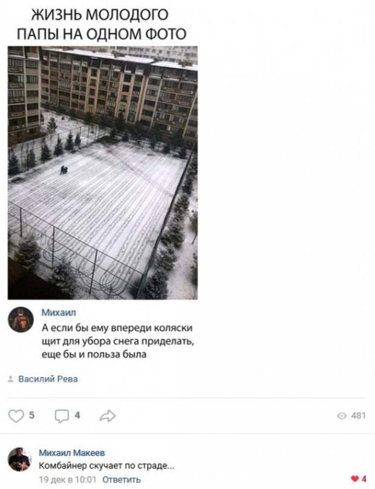375x489 pixels.
Task: Click the heading ЖИЗНЬ МОЛОДОГО ПАПЫ
Action: click(102, 24)
